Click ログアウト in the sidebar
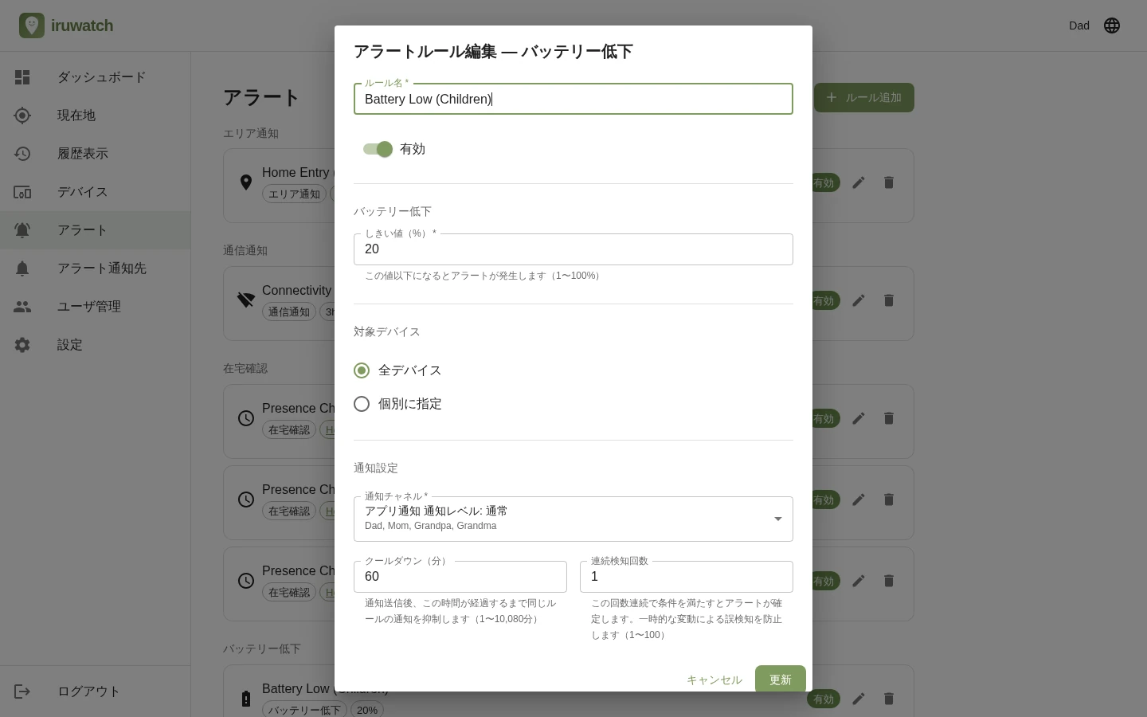 click(x=96, y=692)
